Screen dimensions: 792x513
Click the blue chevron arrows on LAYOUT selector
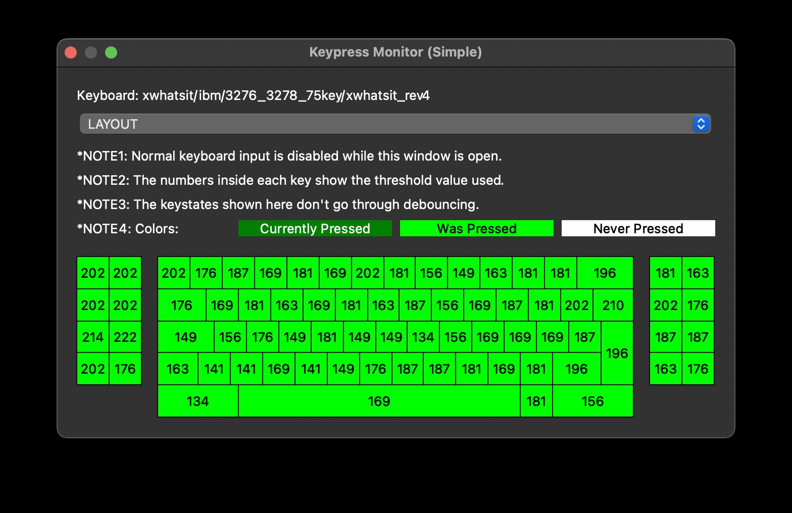pyautogui.click(x=701, y=124)
